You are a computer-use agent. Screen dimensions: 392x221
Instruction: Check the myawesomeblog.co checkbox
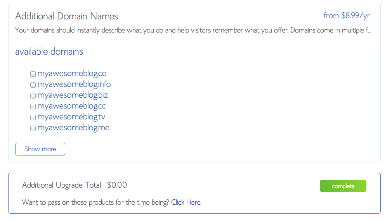click(33, 74)
